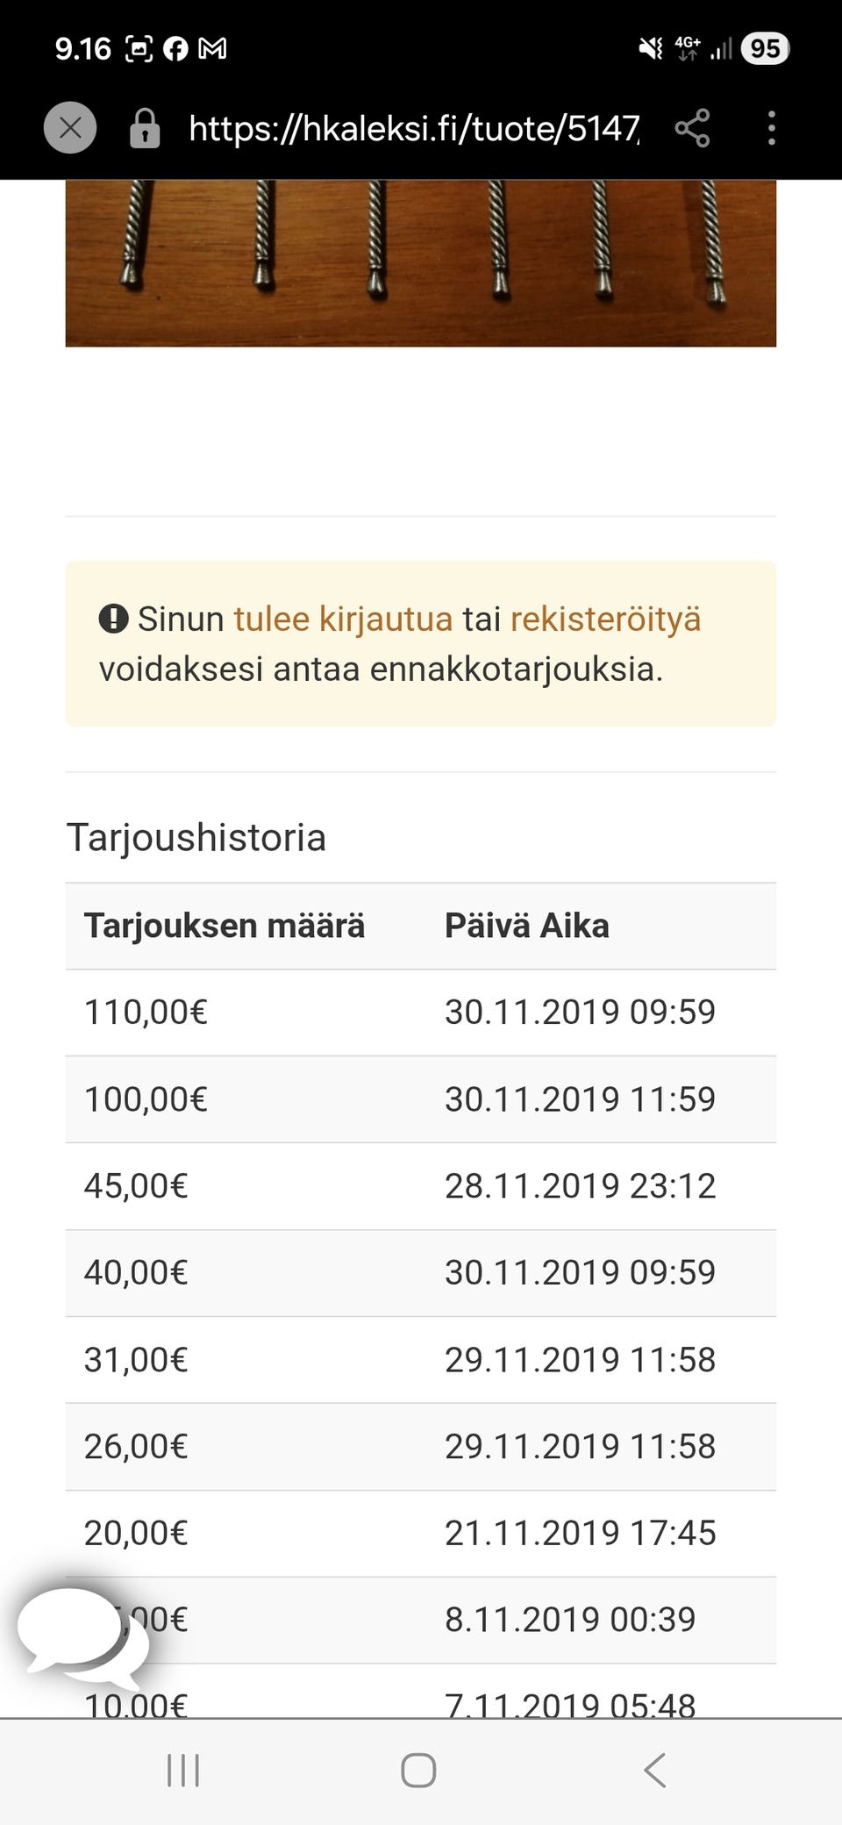The height and width of the screenshot is (1825, 842).
Task: Tap the screenshot notification icon
Action: click(140, 48)
